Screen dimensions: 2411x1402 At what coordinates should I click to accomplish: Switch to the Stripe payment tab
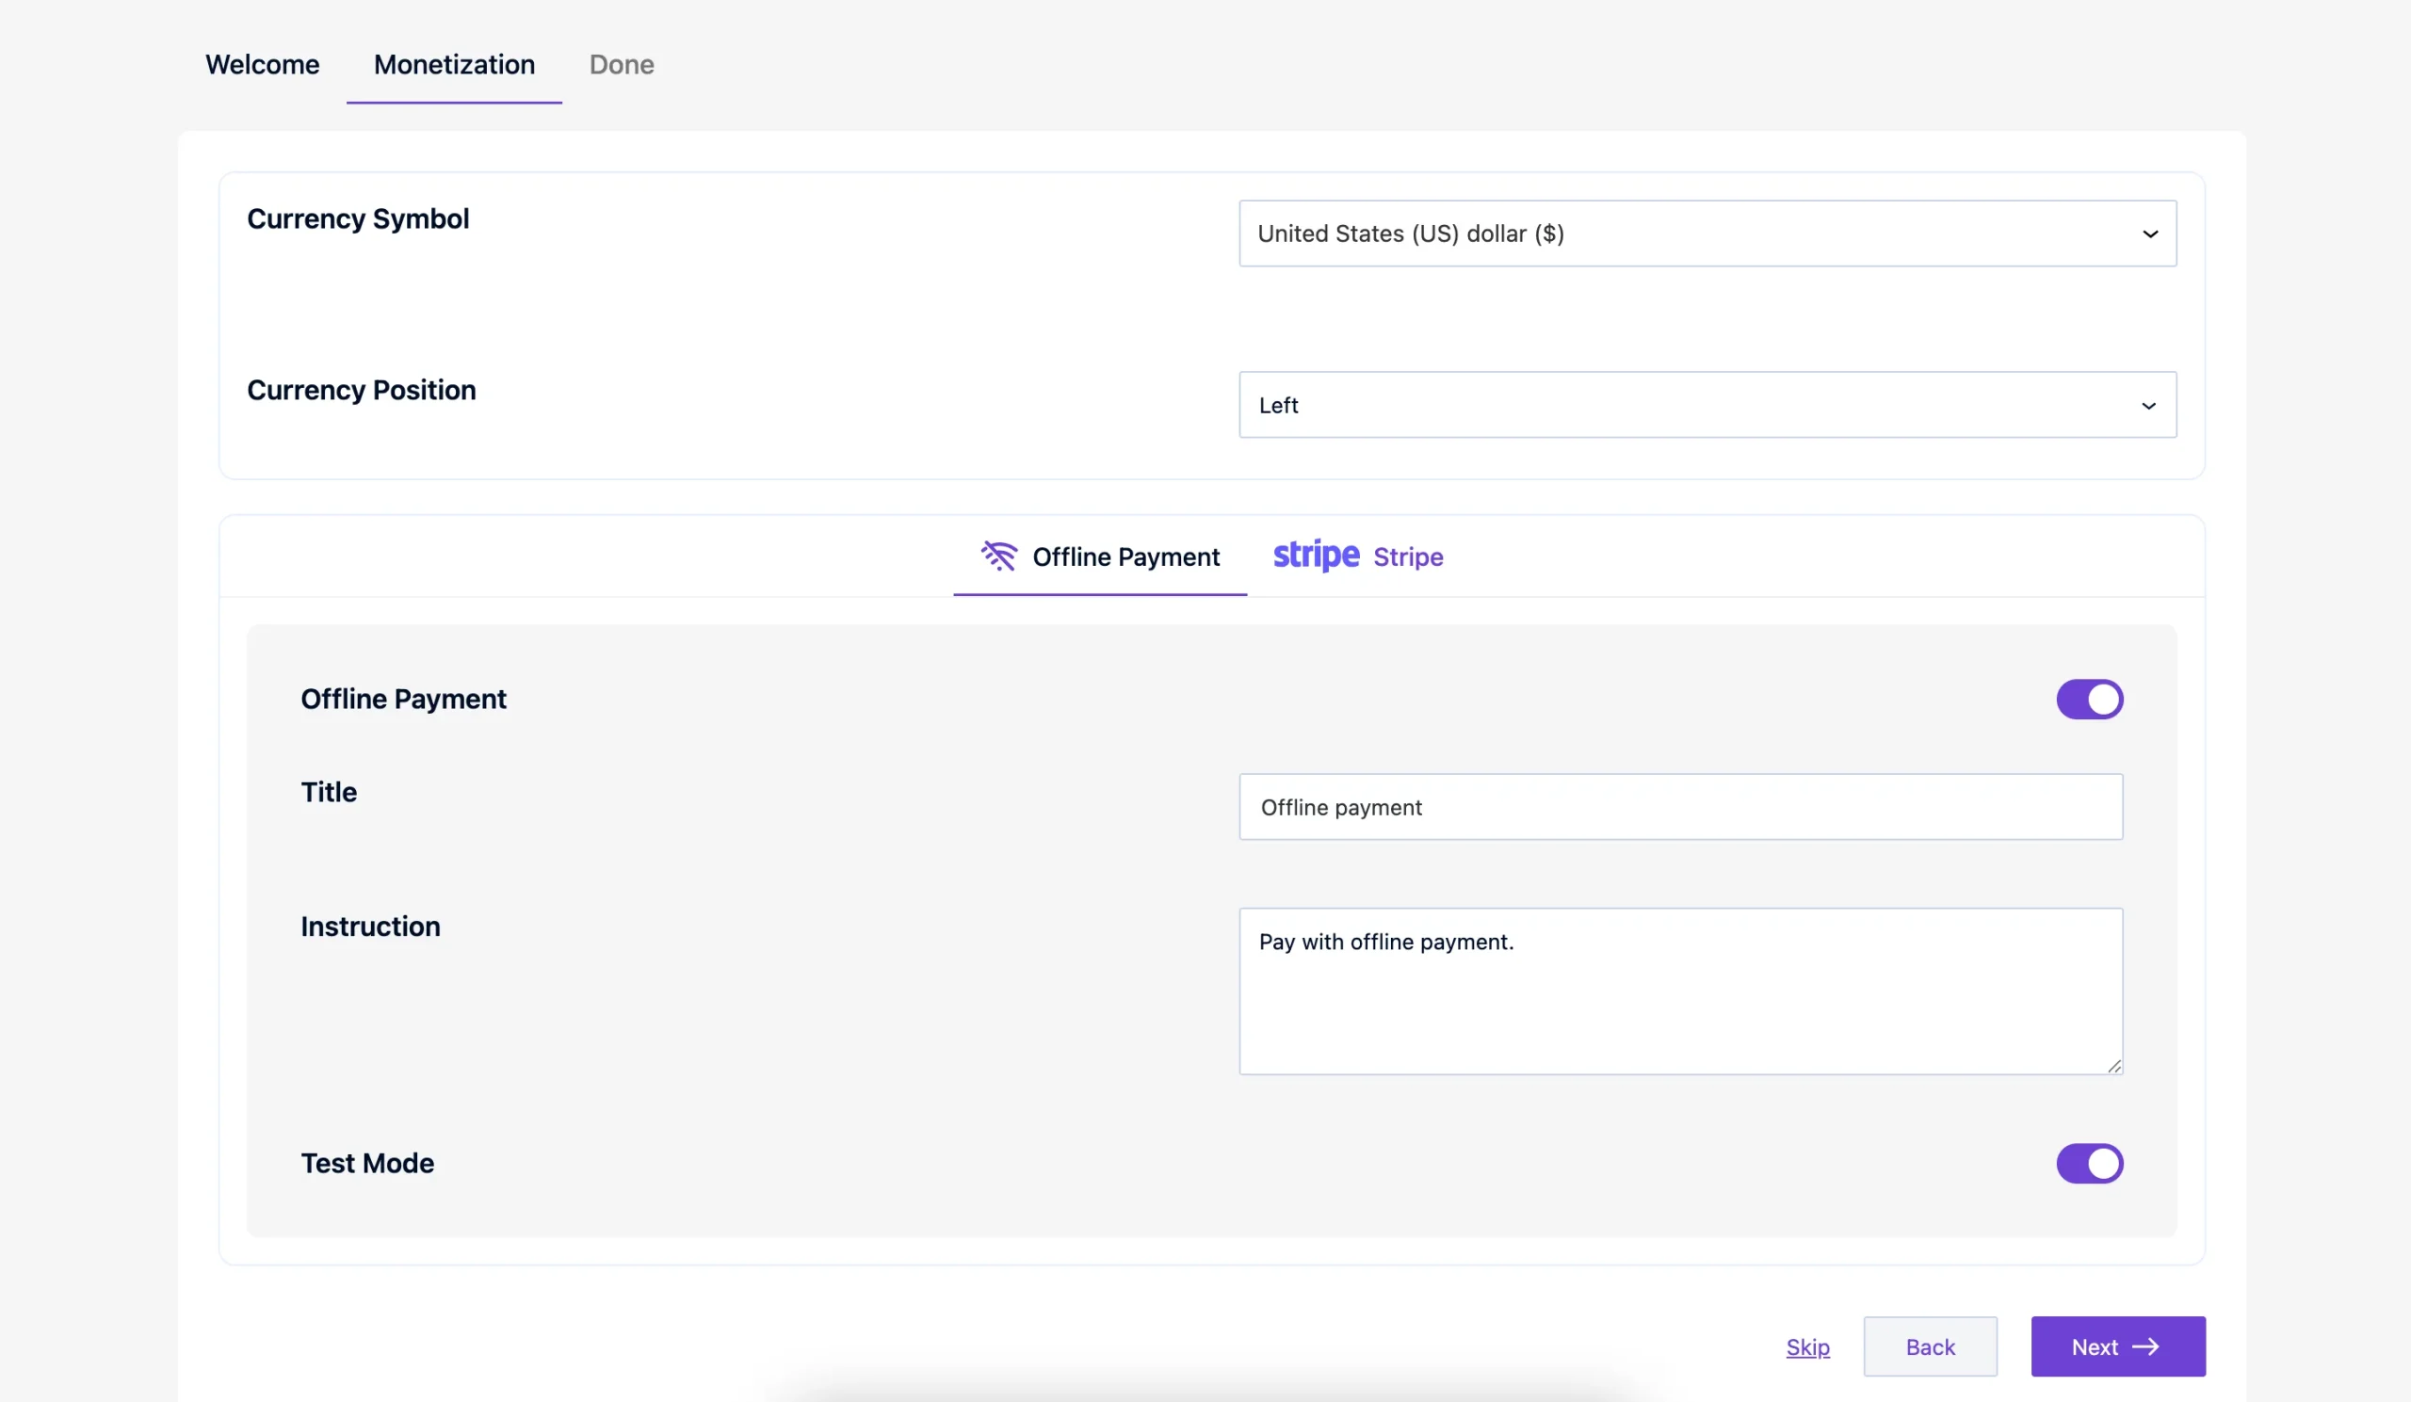1359,556
